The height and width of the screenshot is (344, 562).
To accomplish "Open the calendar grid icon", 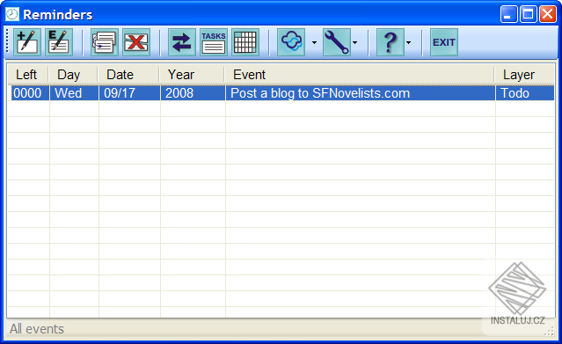I will (x=245, y=42).
